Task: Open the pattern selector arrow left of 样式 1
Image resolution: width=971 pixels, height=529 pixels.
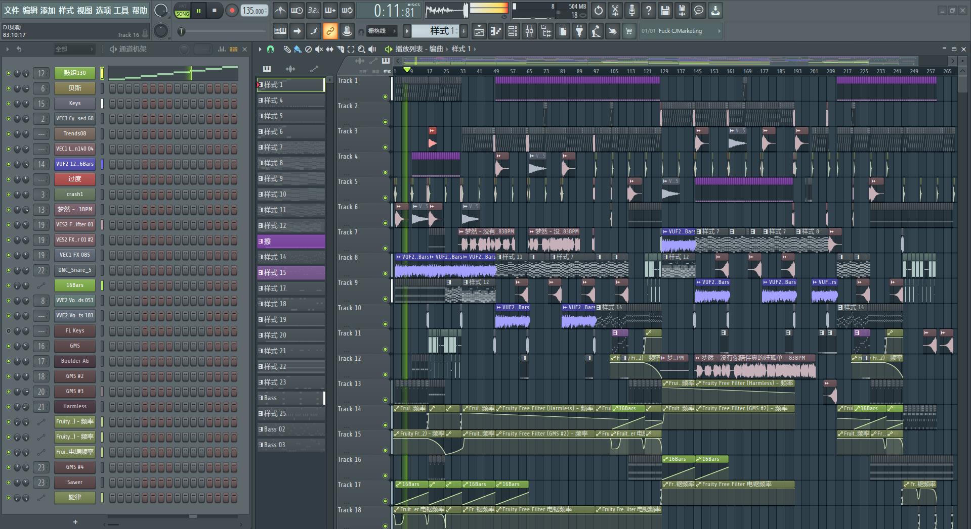Action: (406, 31)
